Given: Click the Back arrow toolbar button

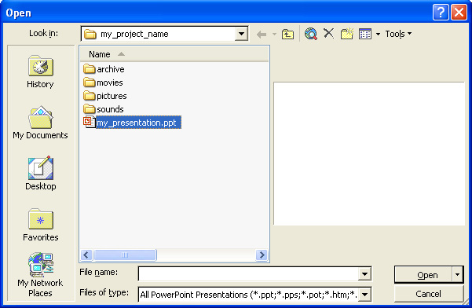Looking at the screenshot, I should [x=262, y=35].
